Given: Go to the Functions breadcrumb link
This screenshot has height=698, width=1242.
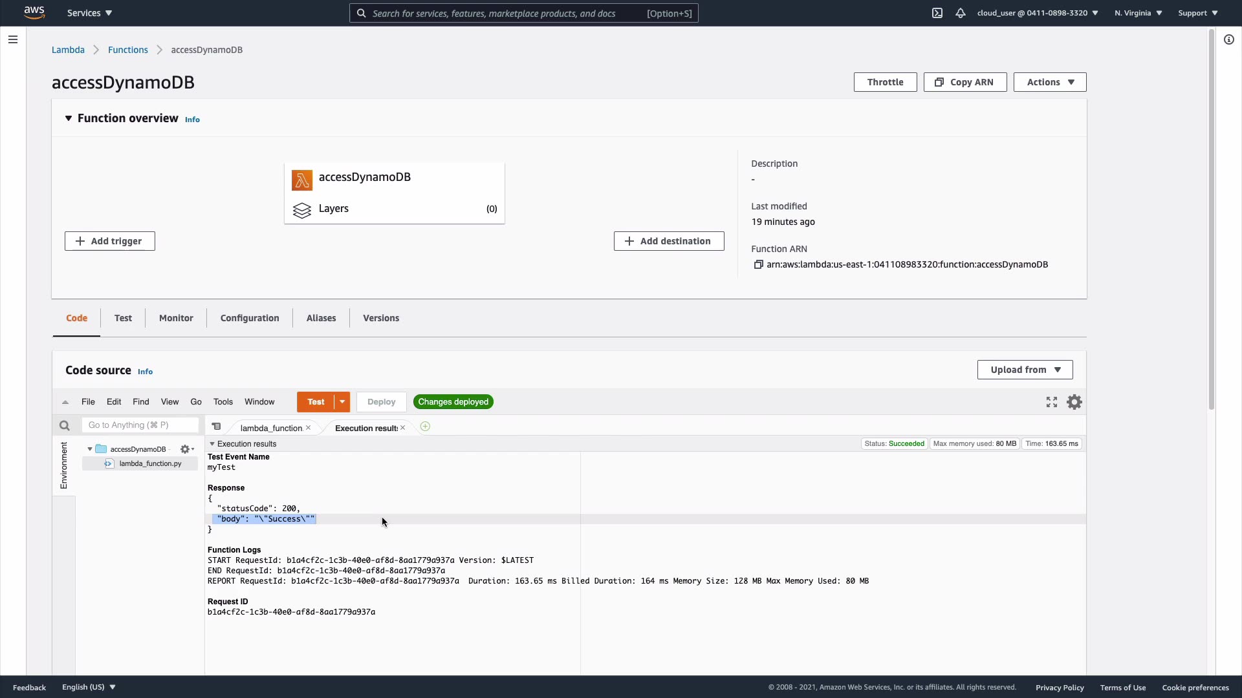Looking at the screenshot, I should [x=128, y=50].
